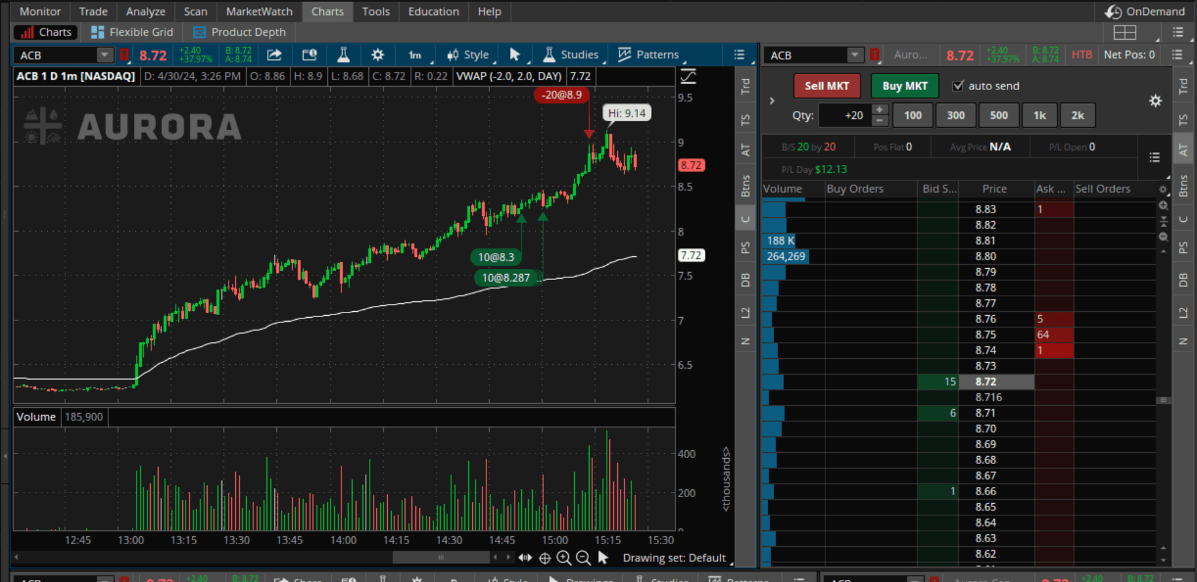Screen dimensions: 1197x582
Task: Toggle DB in the chart panel's sidebar
Action: 745,280
